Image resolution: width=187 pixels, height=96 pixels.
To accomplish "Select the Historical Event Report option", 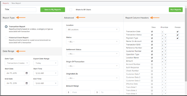I will [x=6, y=38].
